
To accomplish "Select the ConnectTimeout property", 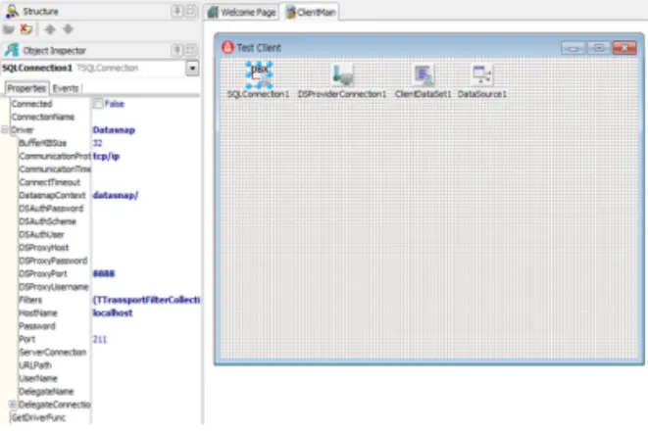I will 50,182.
